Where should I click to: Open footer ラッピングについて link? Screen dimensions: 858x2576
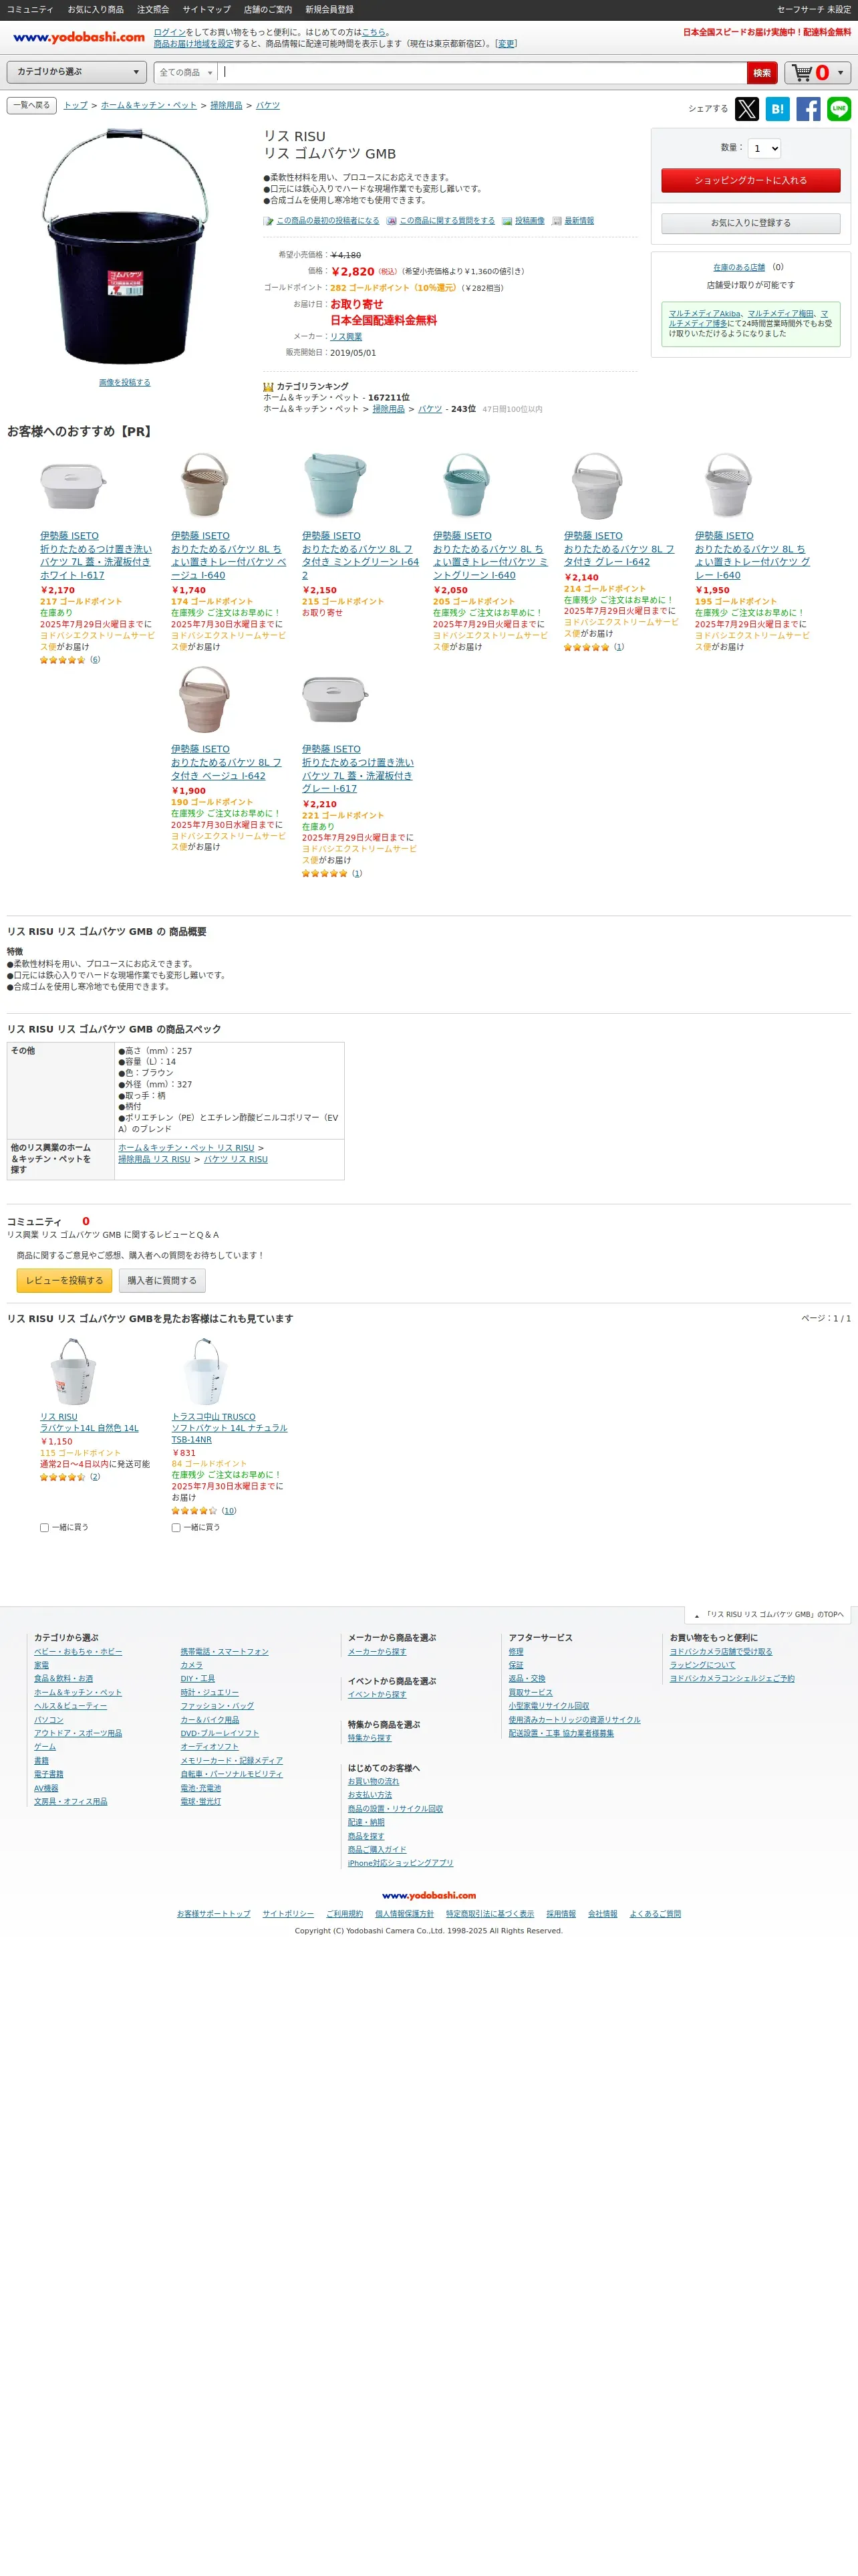702,1665
